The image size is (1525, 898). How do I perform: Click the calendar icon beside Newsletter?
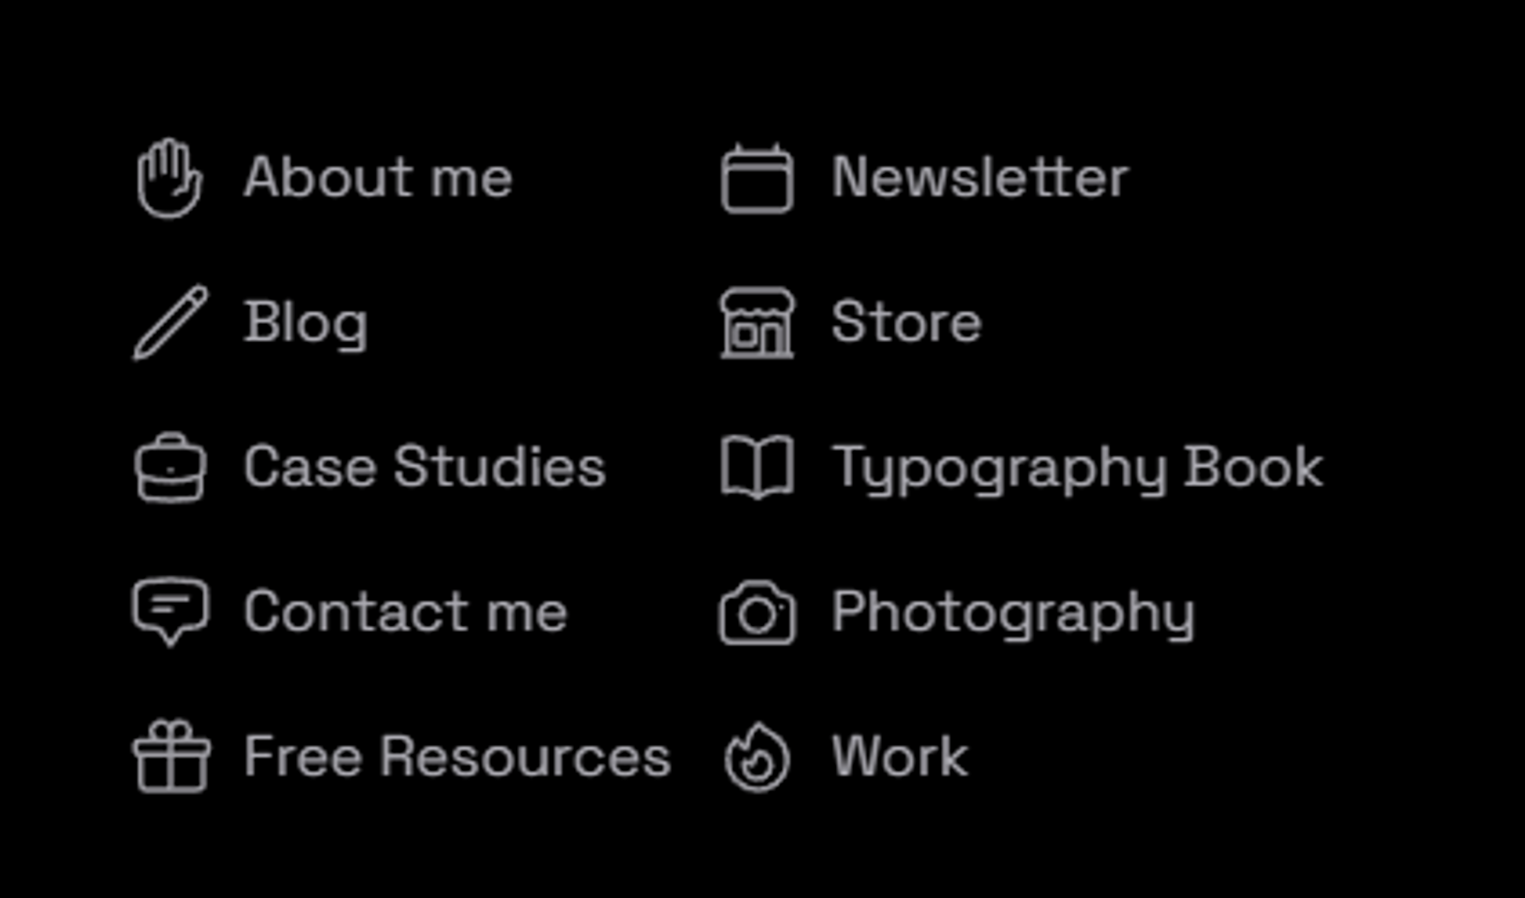tap(757, 178)
